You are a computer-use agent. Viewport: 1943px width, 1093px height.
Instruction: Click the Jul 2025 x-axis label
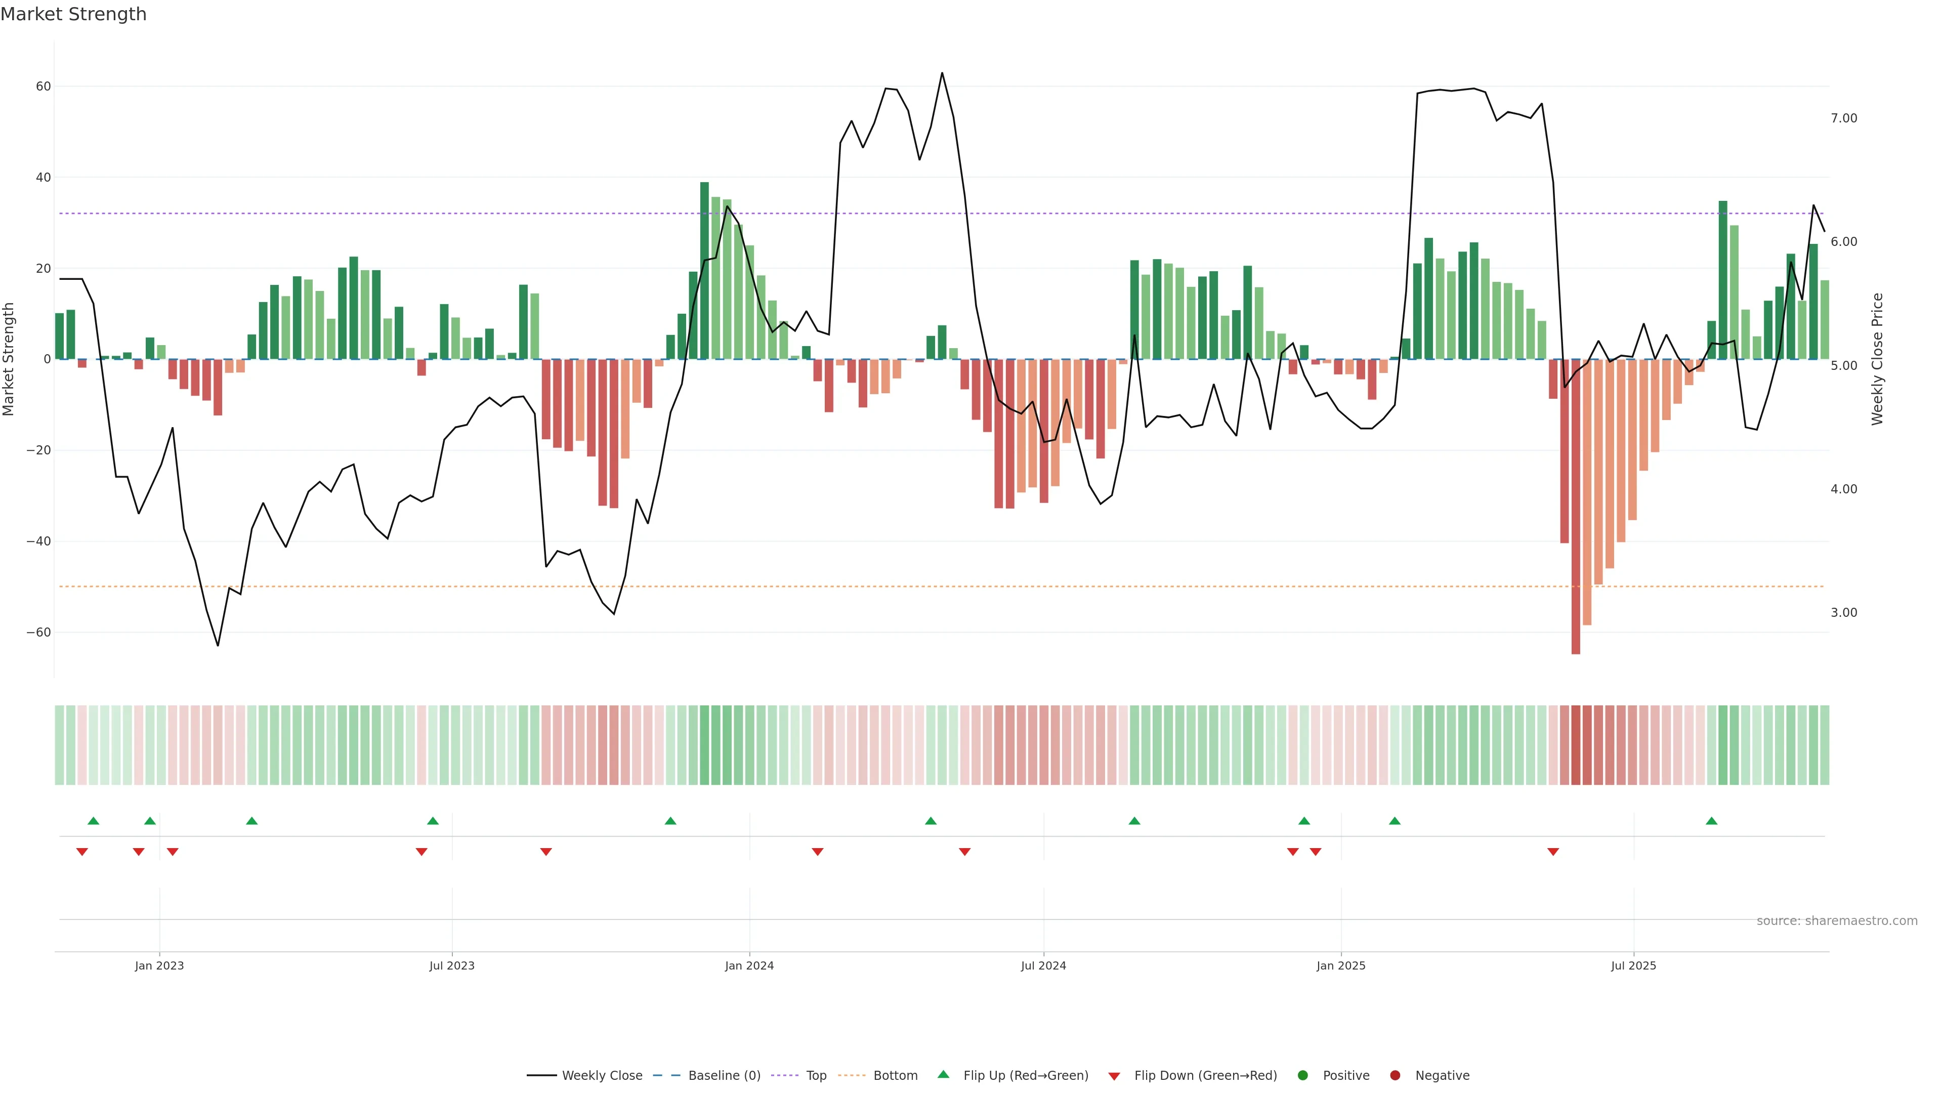[x=1633, y=965]
